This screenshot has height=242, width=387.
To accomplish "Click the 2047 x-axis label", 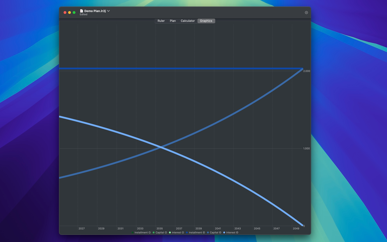I will tap(276, 229).
